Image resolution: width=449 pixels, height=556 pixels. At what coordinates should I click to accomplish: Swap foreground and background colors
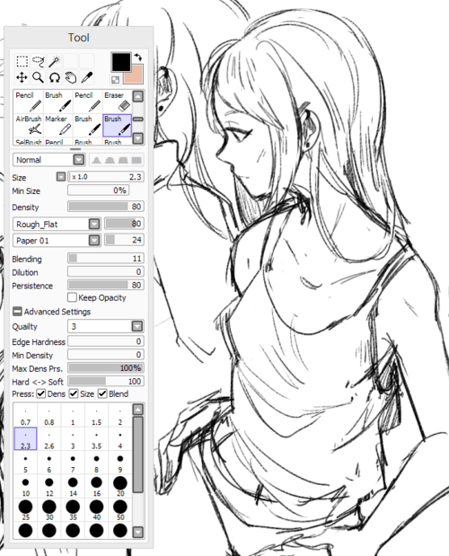tap(138, 57)
